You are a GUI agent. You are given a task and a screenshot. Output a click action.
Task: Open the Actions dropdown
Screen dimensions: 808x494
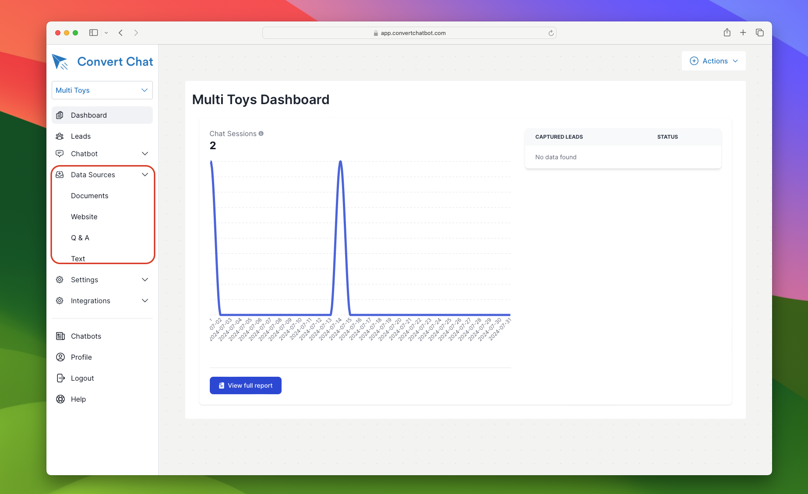713,61
